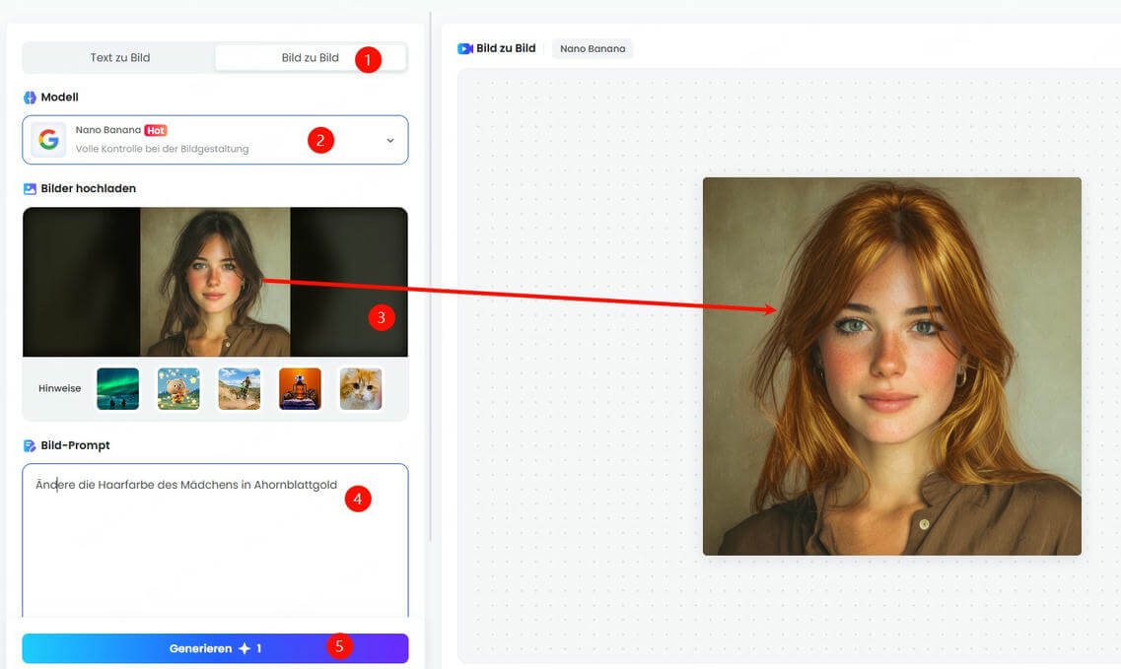The width and height of the screenshot is (1121, 669).
Task: Click the uploaded girl portrait image
Action: (x=215, y=281)
